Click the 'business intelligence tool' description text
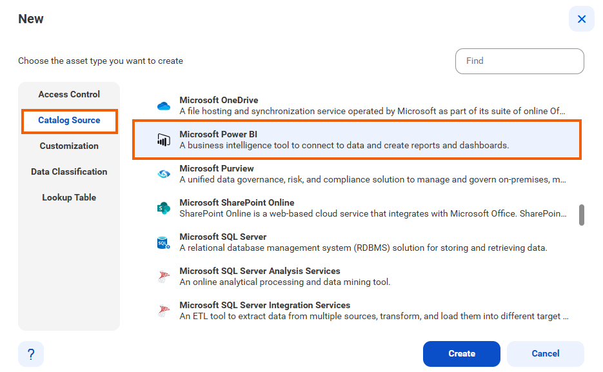The height and width of the screenshot is (372, 603). (344, 146)
